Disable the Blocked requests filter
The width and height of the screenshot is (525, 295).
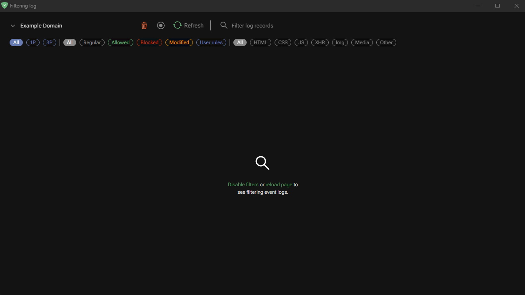(x=149, y=42)
